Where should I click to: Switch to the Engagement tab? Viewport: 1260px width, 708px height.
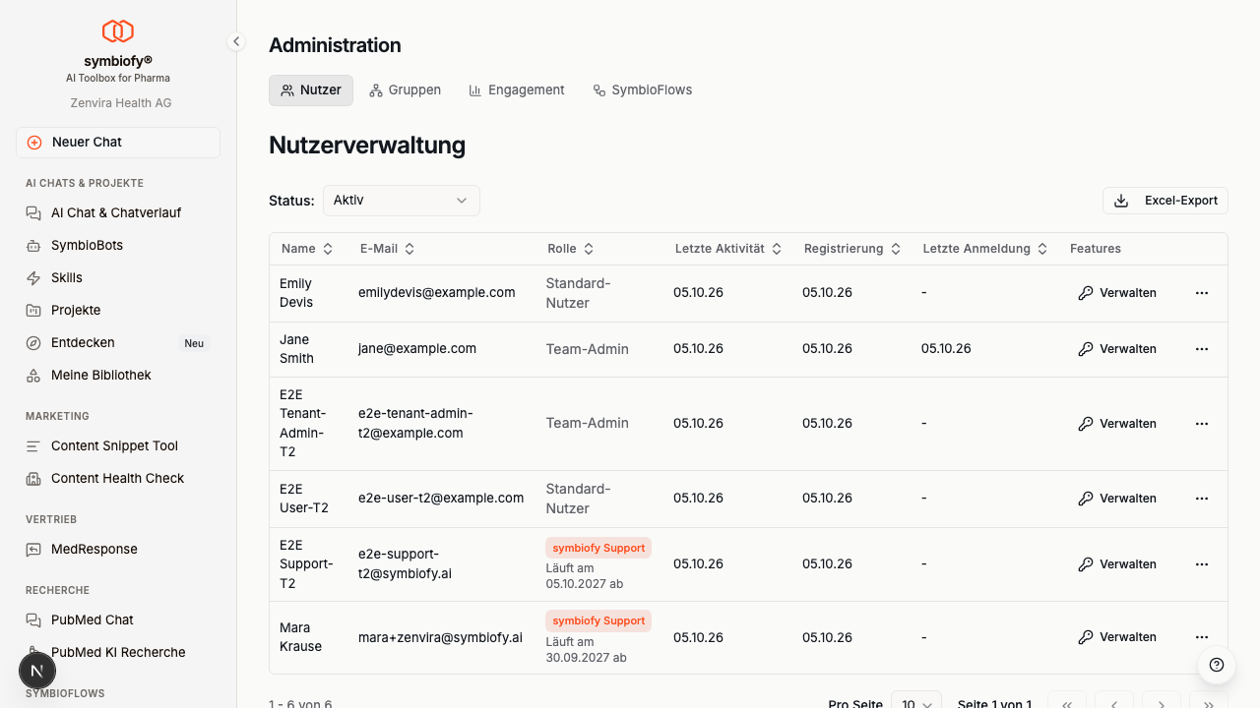(517, 90)
